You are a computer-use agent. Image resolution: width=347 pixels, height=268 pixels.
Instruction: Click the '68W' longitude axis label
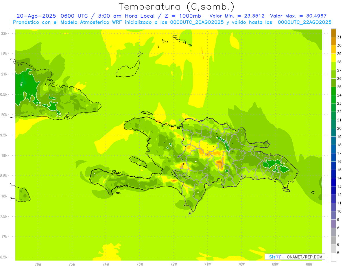(x=309, y=264)
